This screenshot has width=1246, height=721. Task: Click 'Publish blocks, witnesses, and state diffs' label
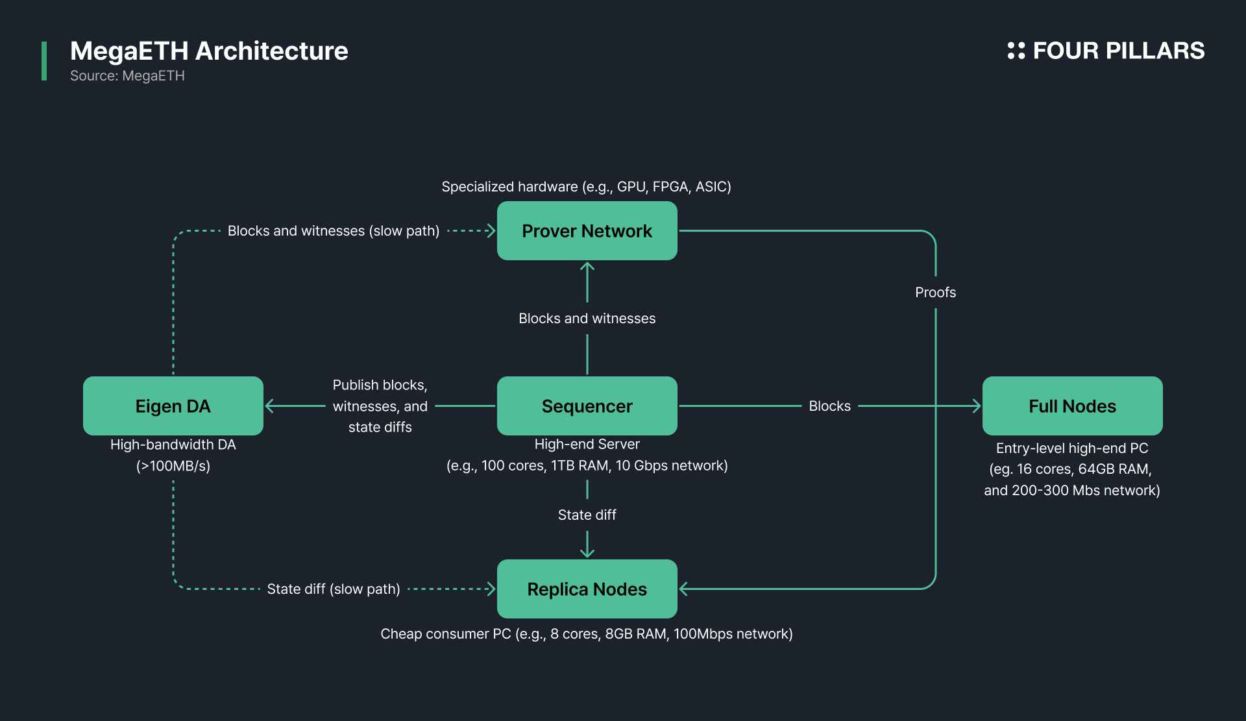pos(380,406)
